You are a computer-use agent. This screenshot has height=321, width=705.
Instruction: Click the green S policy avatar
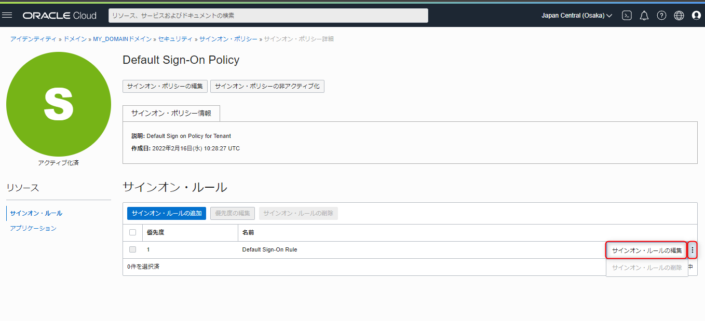pyautogui.click(x=59, y=104)
